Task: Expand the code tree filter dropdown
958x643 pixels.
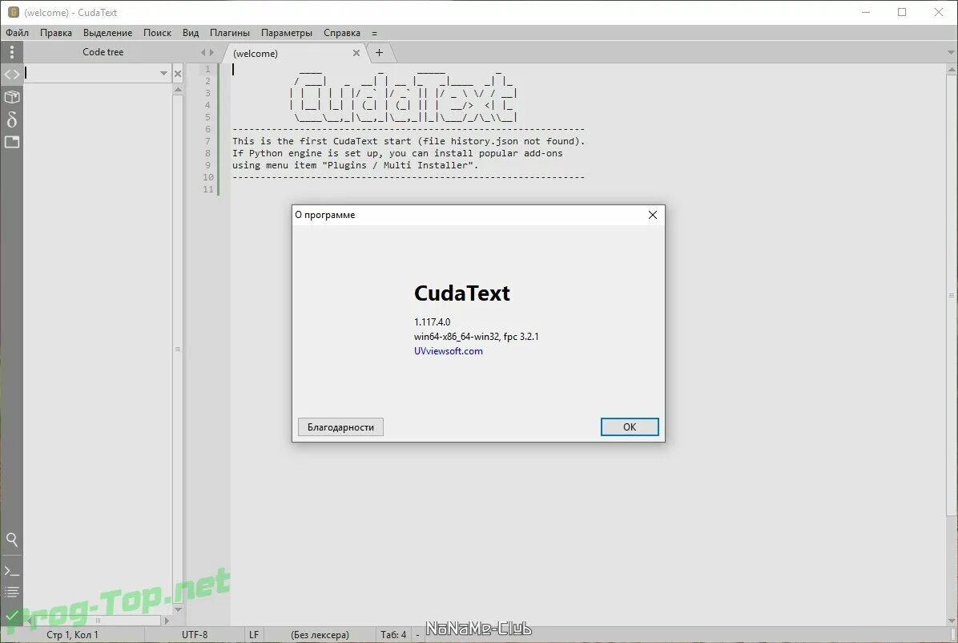Action: 163,74
